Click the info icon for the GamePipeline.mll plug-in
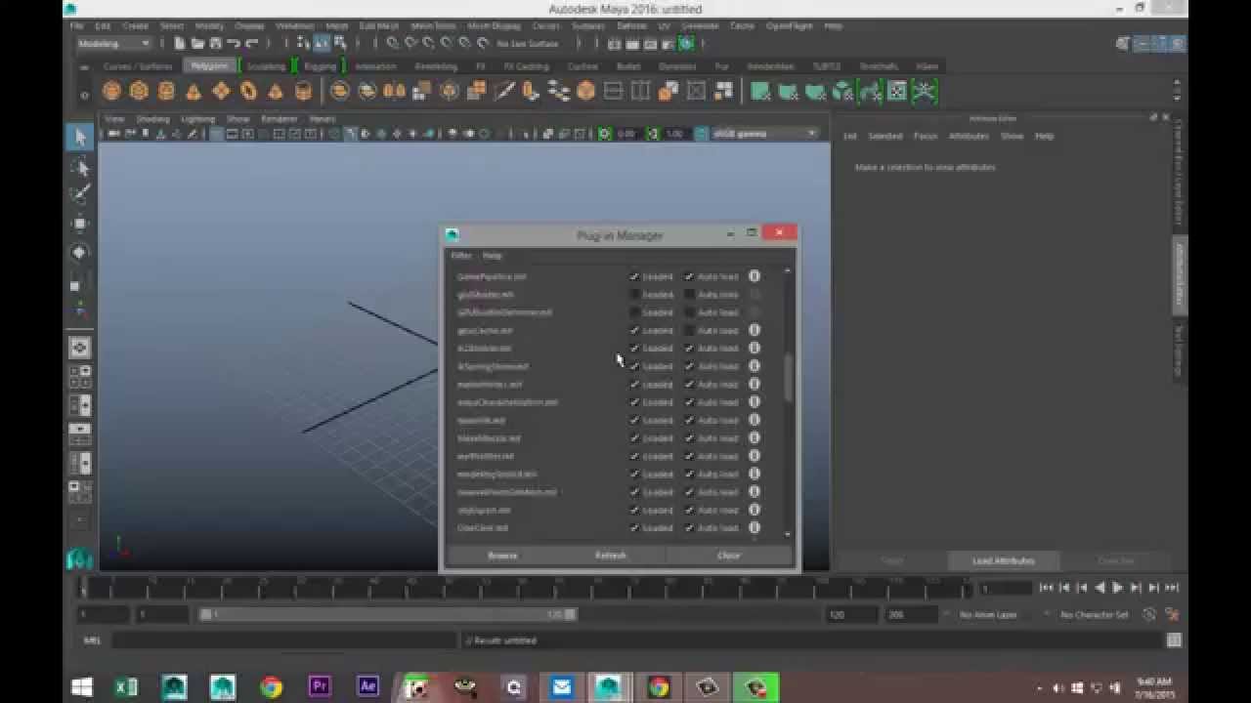The width and height of the screenshot is (1251, 703). coord(755,276)
